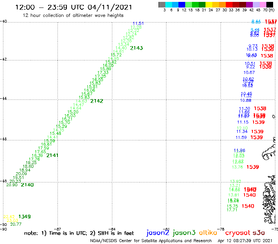
Task: Click the '12:00 – 23:59 UTC 04/11/2021' title
Action: point(74,7)
